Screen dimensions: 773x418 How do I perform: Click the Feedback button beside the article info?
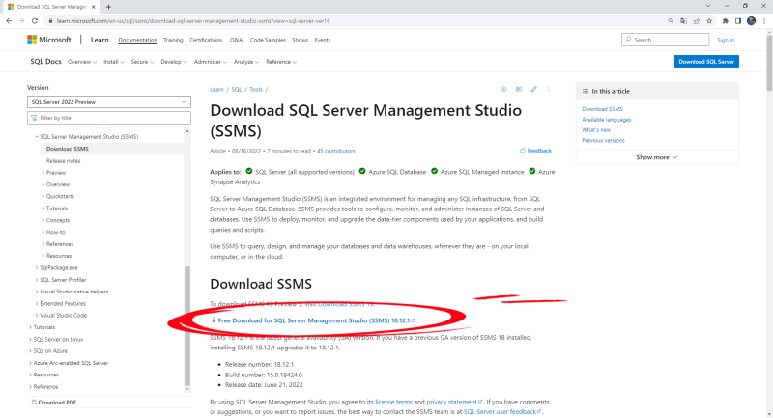tap(535, 151)
